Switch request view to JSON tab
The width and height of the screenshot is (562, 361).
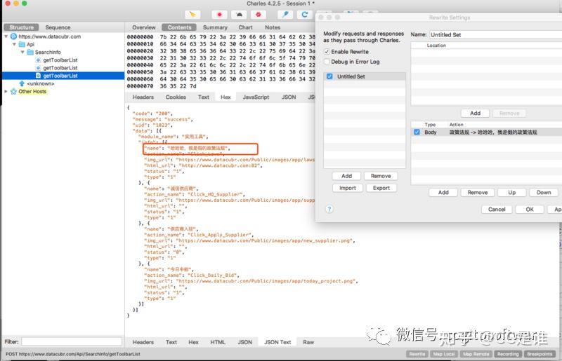289,97
